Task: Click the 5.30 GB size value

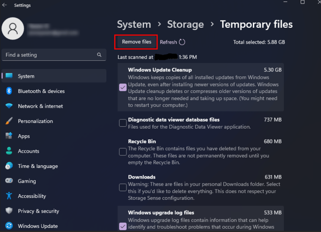Action: pos(273,70)
